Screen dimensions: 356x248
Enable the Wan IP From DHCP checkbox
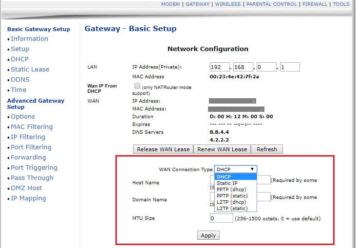click(x=137, y=86)
